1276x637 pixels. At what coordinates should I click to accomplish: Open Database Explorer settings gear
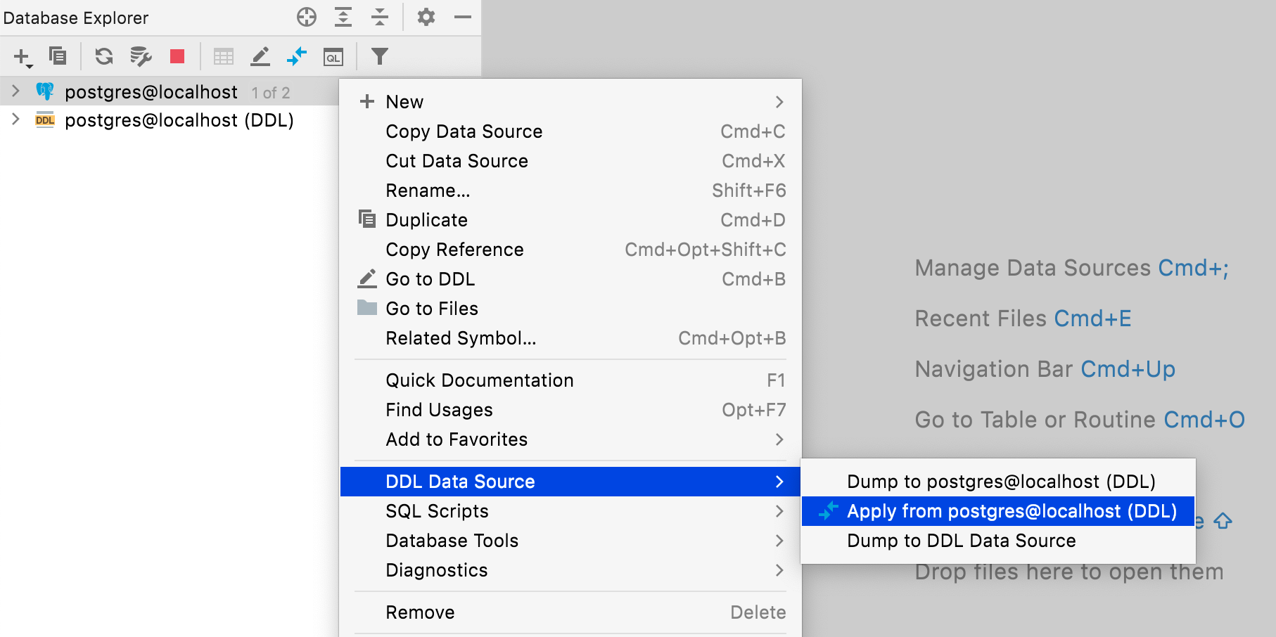pyautogui.click(x=426, y=17)
